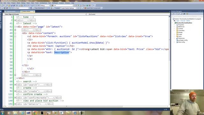The width and height of the screenshot is (204, 115).
Task: Open the Edit menu
Action: (x=5, y=3)
